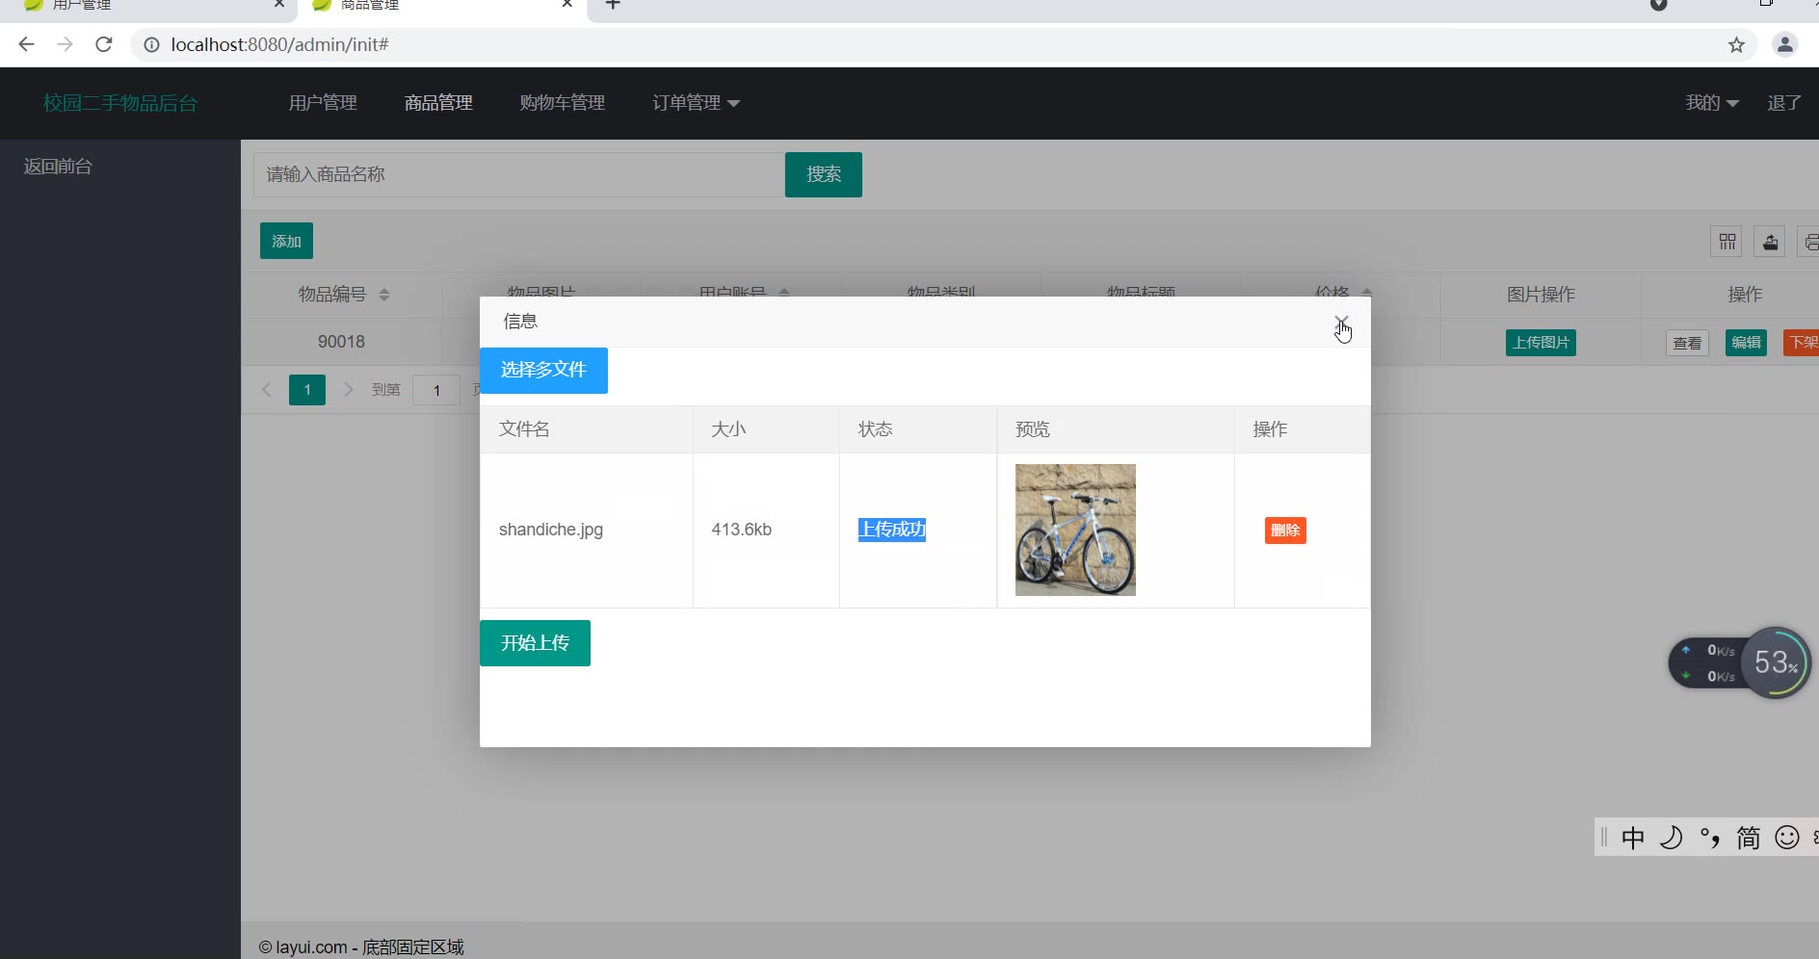Click the 退了 logout link
Viewport: 1819px width, 959px height.
tap(1784, 103)
